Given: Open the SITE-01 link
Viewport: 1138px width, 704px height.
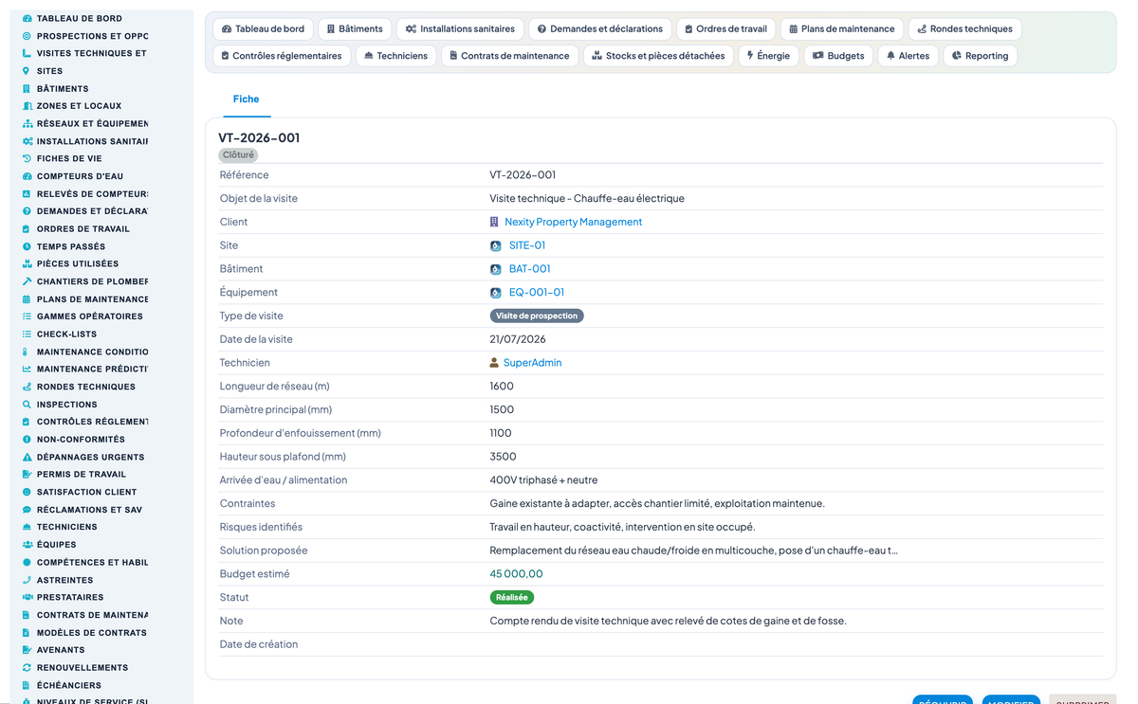Looking at the screenshot, I should click(527, 245).
